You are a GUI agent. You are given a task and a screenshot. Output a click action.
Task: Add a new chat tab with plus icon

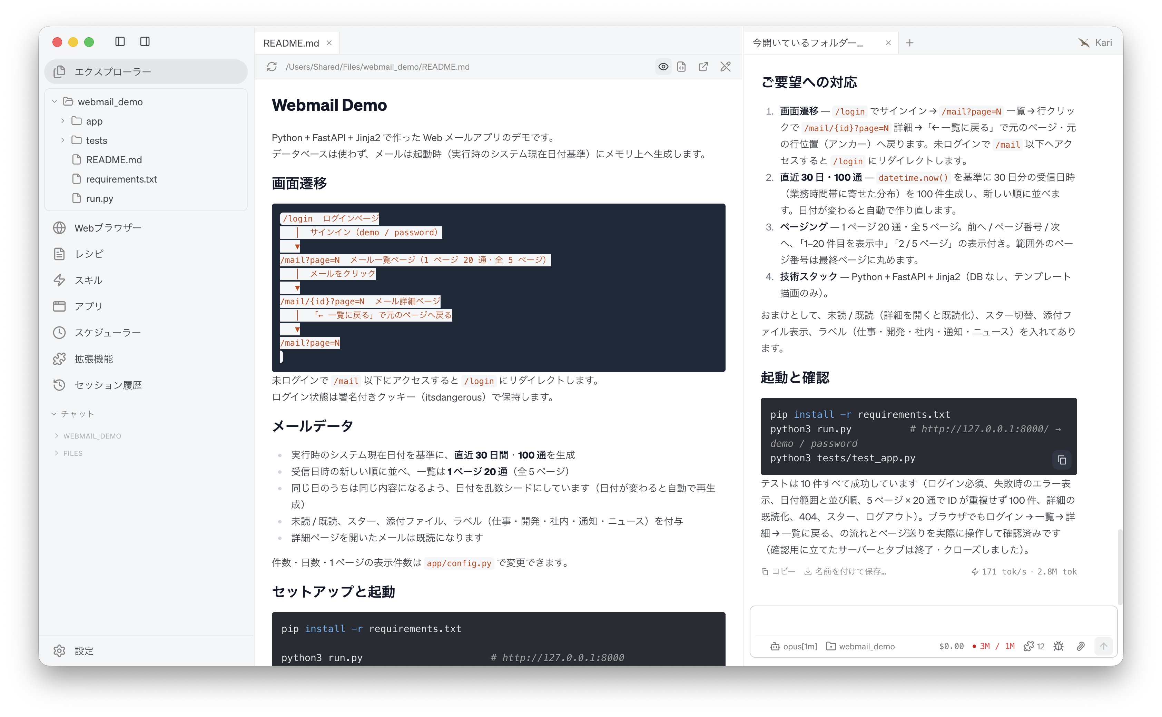(x=910, y=43)
